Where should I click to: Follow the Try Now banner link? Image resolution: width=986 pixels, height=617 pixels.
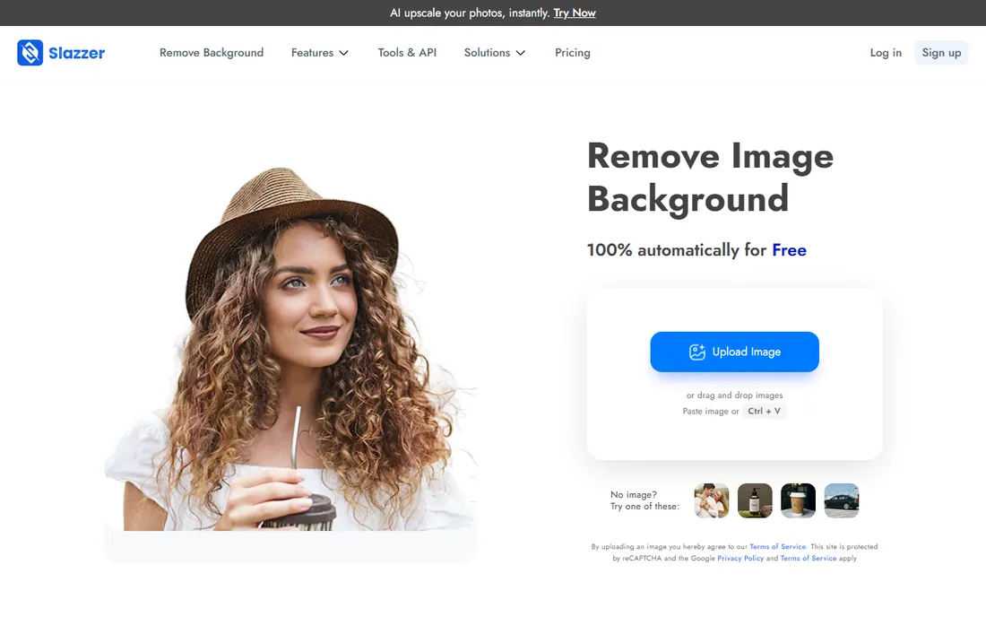[574, 13]
